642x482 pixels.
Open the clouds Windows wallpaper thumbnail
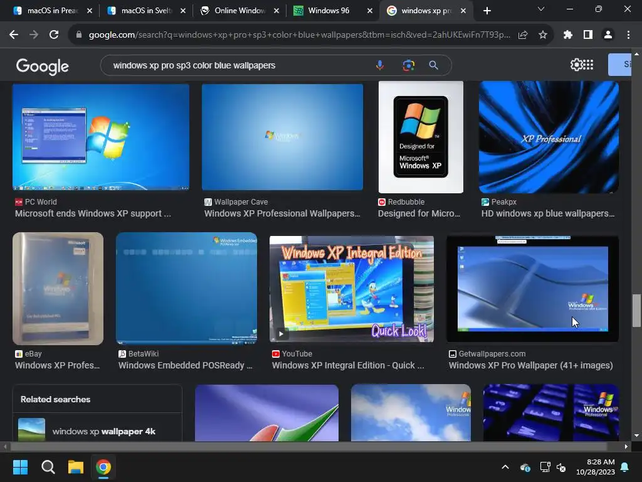(x=411, y=413)
